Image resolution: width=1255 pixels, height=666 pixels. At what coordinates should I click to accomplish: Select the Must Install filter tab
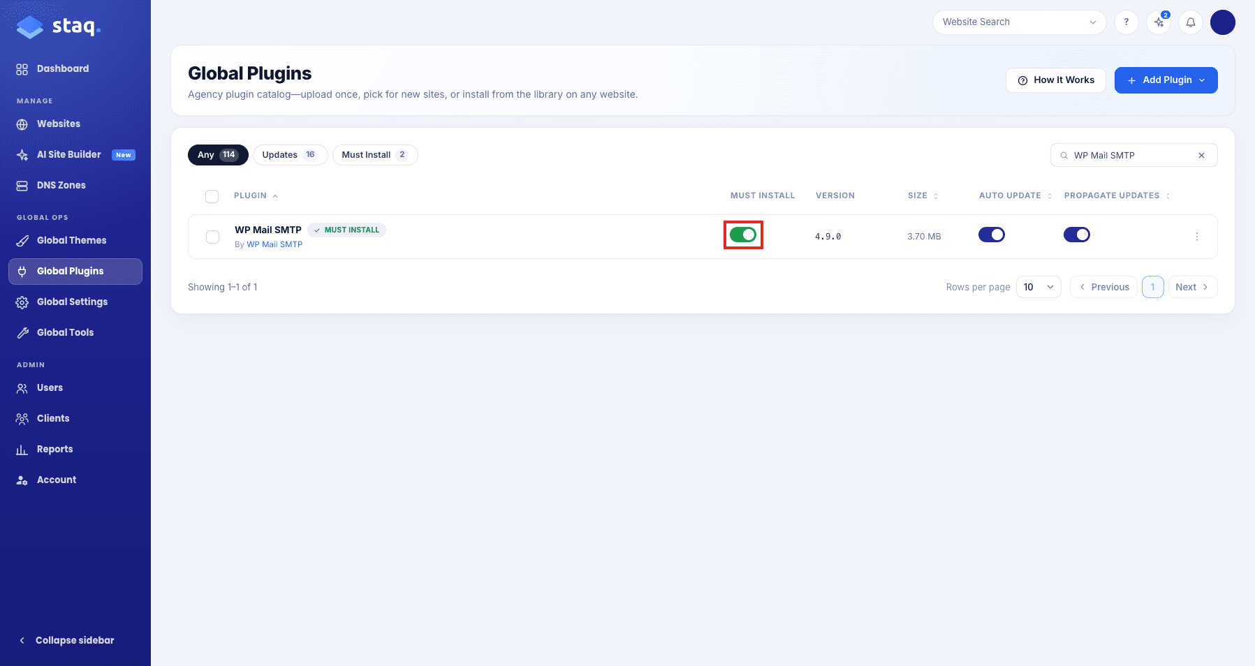[375, 155]
